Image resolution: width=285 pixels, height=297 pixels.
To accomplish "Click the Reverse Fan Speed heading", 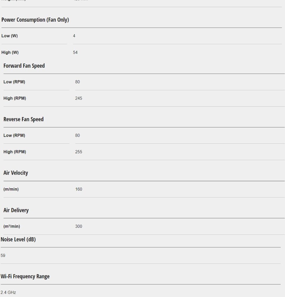I will (23, 119).
